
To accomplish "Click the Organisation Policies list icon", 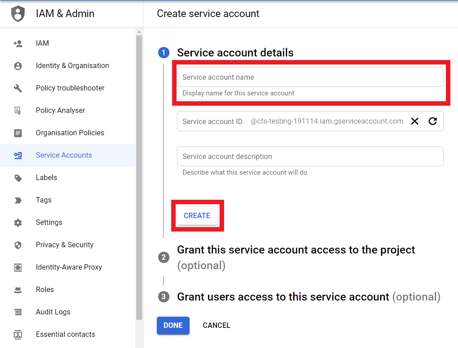I will tap(18, 133).
